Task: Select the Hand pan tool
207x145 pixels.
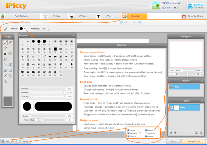Action: (10, 76)
